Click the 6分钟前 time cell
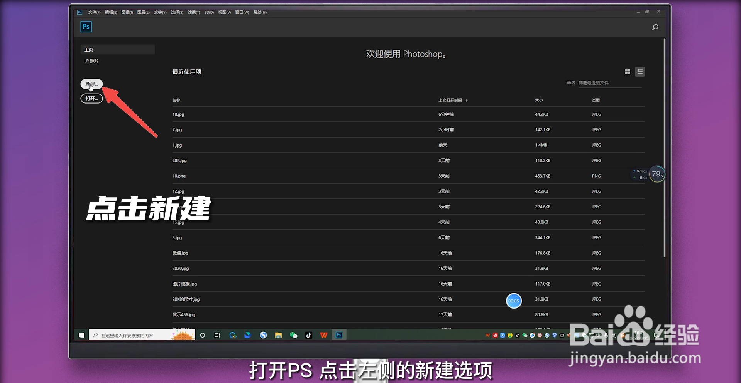 tap(446, 114)
